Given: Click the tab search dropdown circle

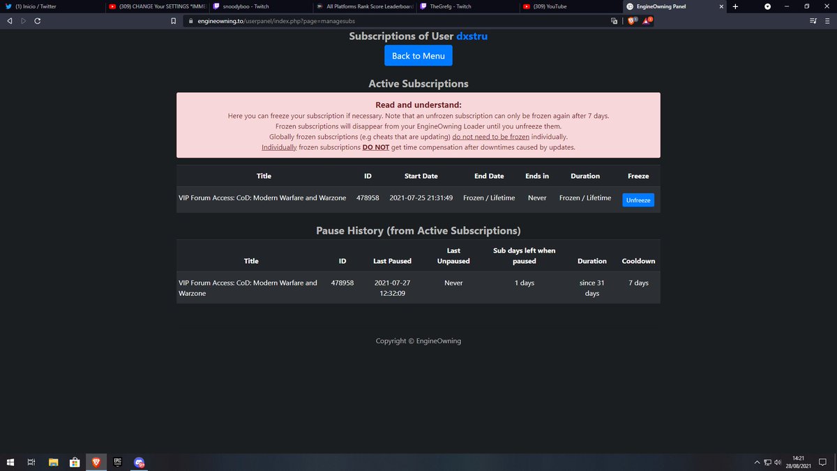Looking at the screenshot, I should 767,6.
